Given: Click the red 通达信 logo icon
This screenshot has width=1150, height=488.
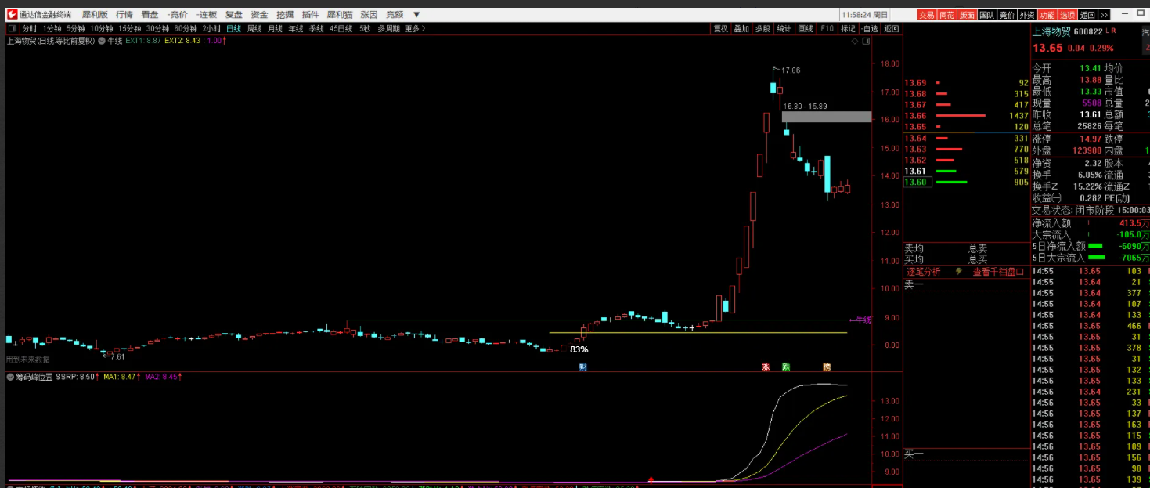Looking at the screenshot, I should point(12,14).
